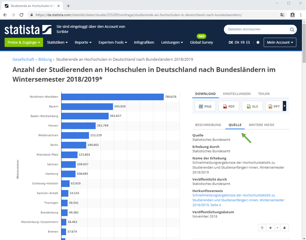The image size is (306, 240).
Task: Click the favorites star in the header
Action: (x=258, y=42)
